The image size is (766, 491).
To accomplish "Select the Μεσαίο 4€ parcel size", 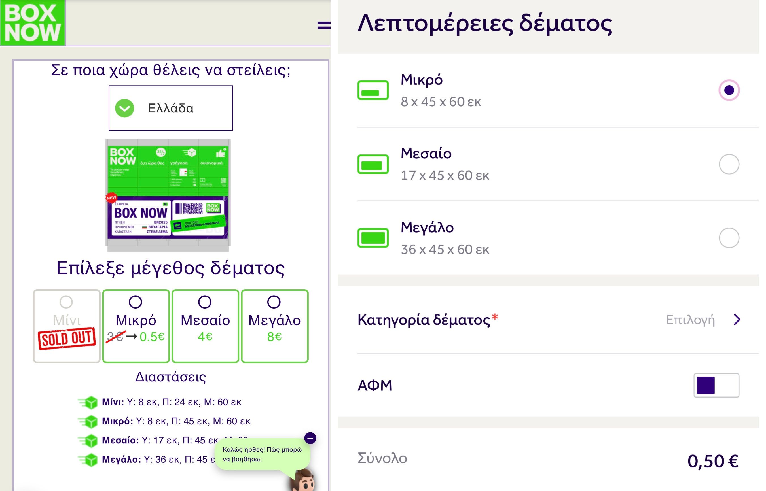I will tap(205, 326).
